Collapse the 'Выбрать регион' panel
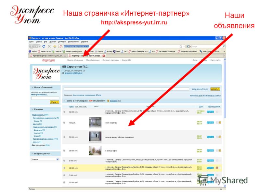Viewport: 260px width, 195px height. (x=32, y=154)
